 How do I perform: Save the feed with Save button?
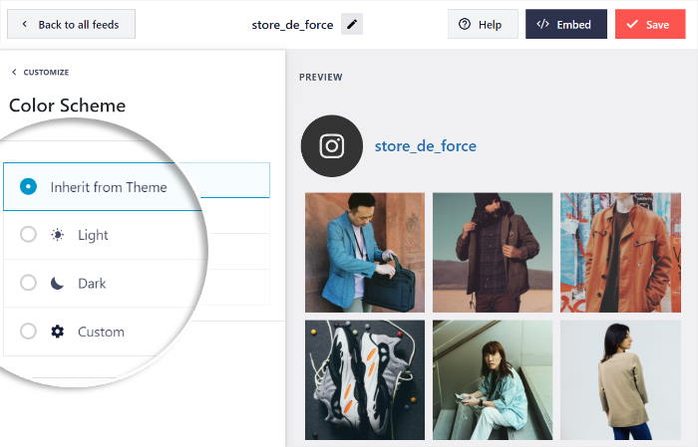649,25
